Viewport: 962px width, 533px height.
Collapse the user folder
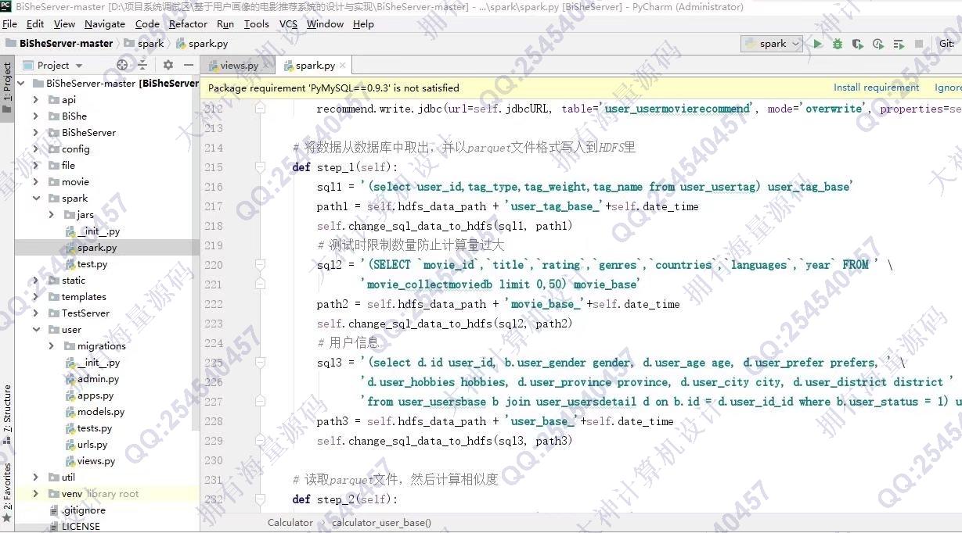click(36, 330)
